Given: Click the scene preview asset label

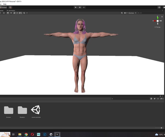Looking at the screenshot, I should point(36,117).
